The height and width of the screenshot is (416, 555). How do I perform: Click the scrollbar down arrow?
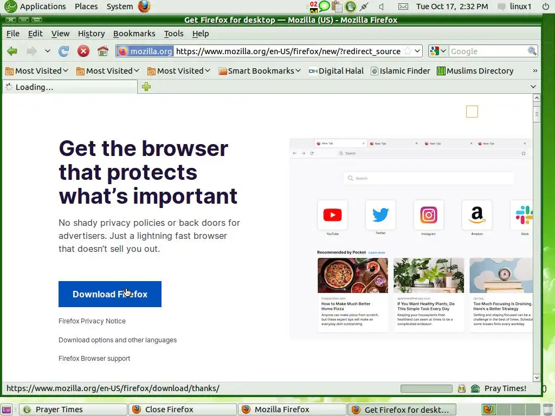click(x=537, y=378)
